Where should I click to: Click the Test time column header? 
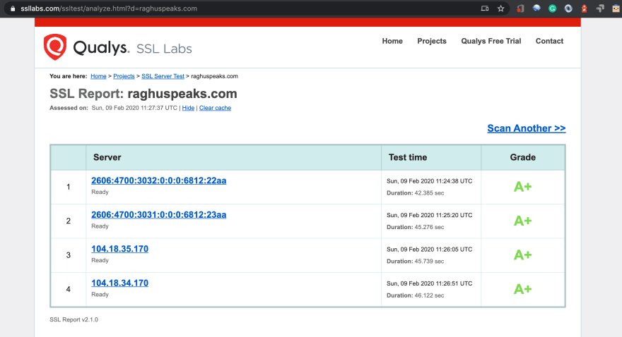click(408, 157)
